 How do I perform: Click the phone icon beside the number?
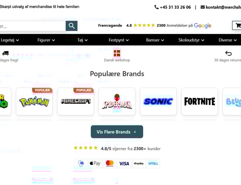click(x=156, y=7)
